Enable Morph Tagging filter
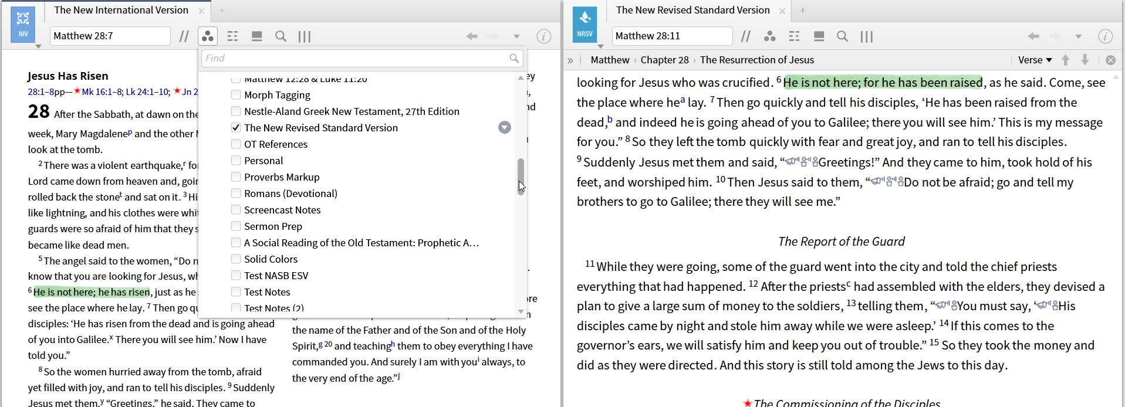This screenshot has width=1125, height=407. (x=236, y=94)
